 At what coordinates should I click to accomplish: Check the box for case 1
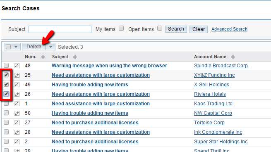click(x=6, y=103)
